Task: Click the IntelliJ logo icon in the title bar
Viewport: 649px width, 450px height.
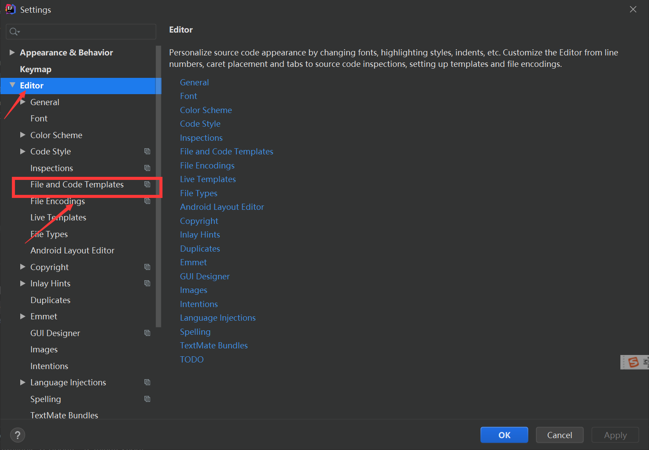Action: pos(10,9)
